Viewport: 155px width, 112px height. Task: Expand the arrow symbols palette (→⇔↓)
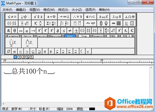coord(64,16)
